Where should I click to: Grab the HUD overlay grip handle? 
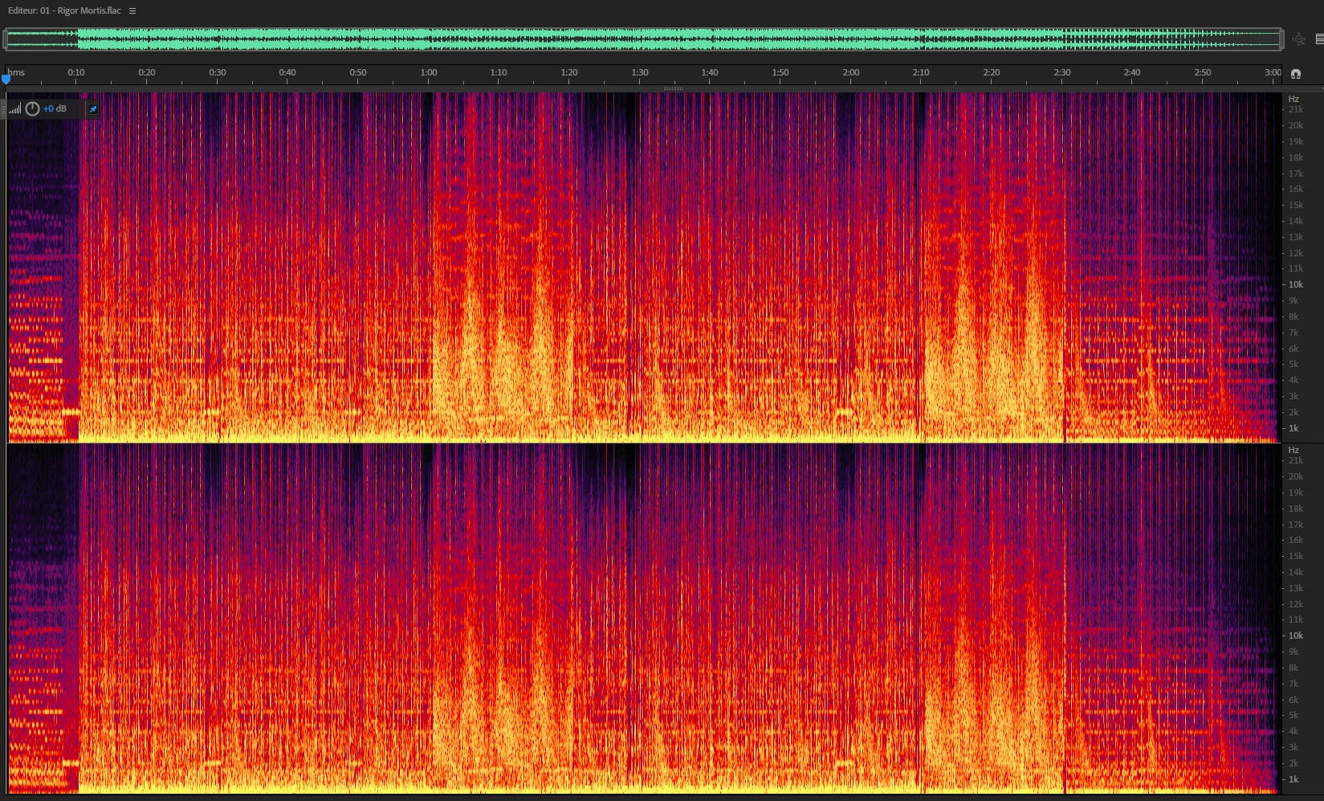[x=4, y=108]
